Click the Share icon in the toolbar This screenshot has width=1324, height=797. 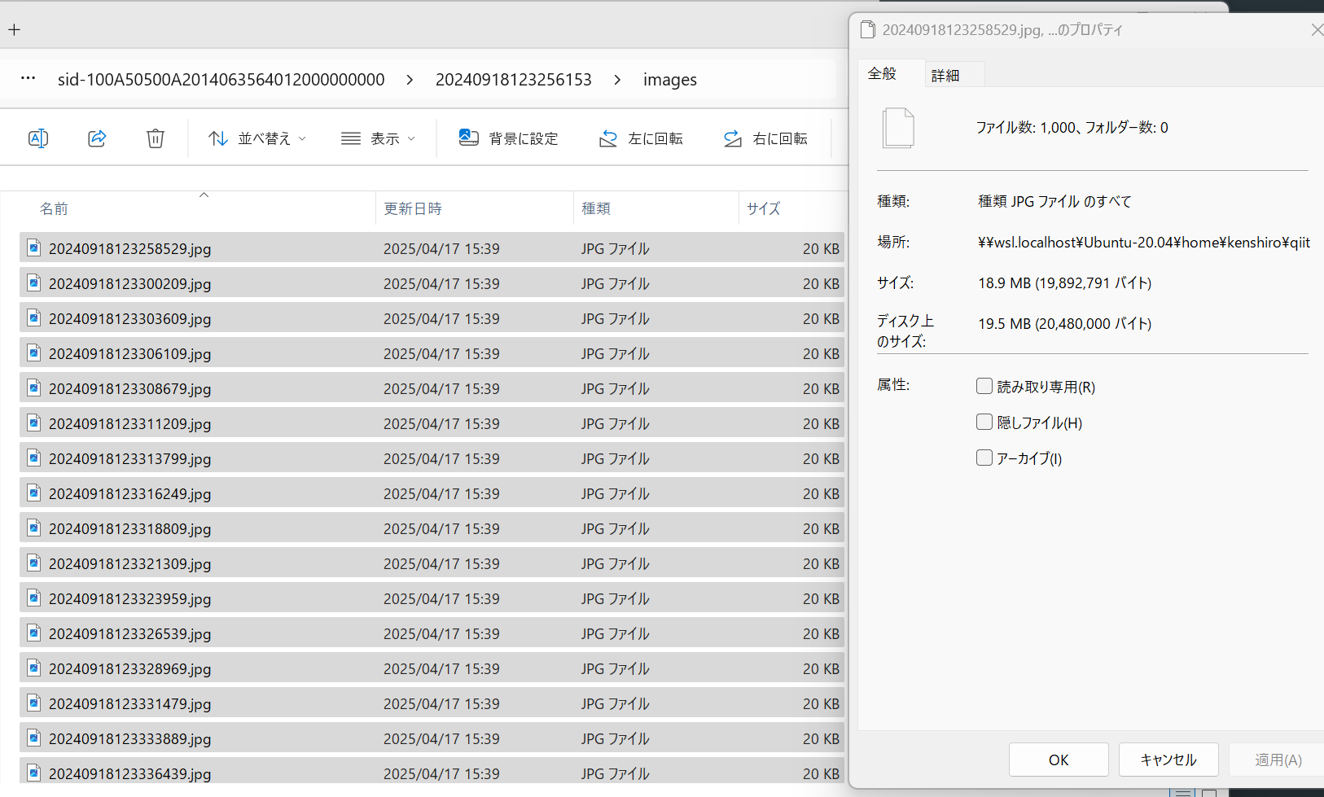tap(97, 138)
